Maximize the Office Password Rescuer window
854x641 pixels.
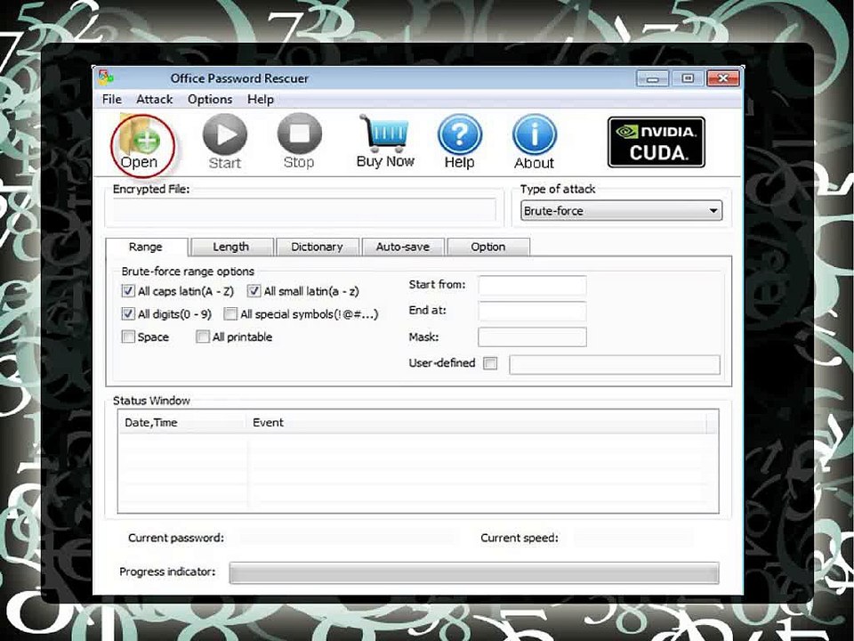click(x=688, y=78)
